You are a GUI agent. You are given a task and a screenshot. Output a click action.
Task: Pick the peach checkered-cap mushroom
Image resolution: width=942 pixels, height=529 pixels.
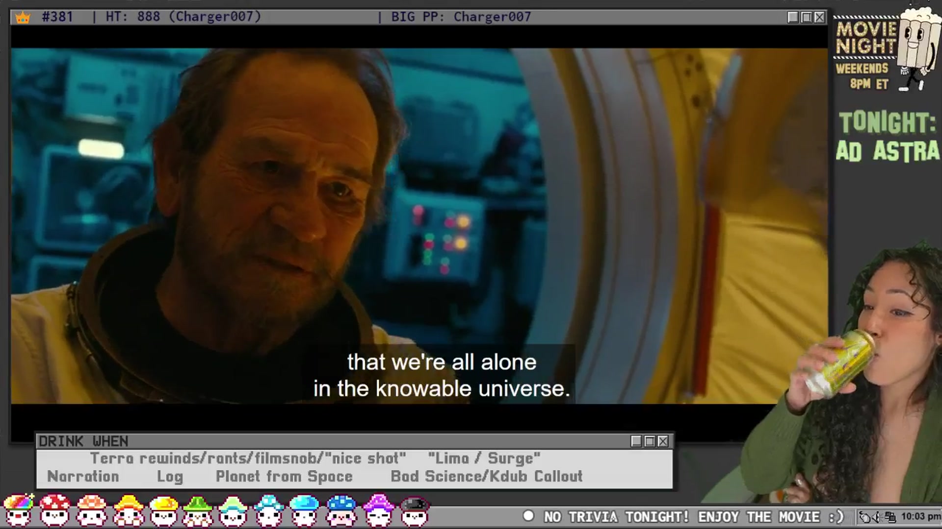tap(92, 510)
